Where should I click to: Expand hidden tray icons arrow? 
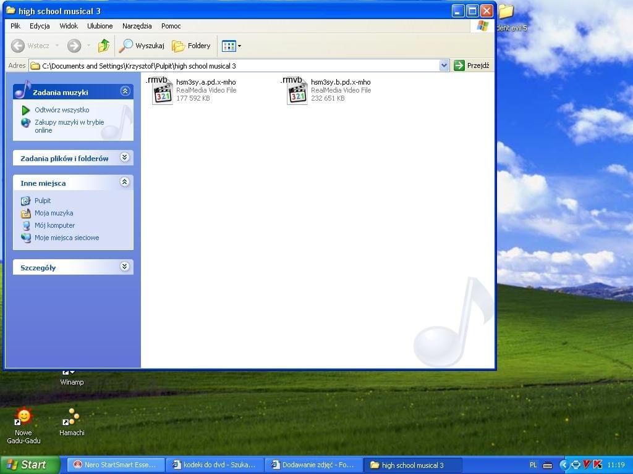[x=563, y=465]
